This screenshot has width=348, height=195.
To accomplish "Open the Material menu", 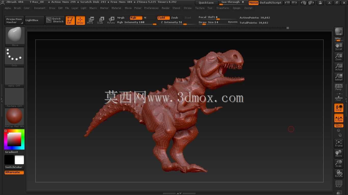I will pos(116,8).
